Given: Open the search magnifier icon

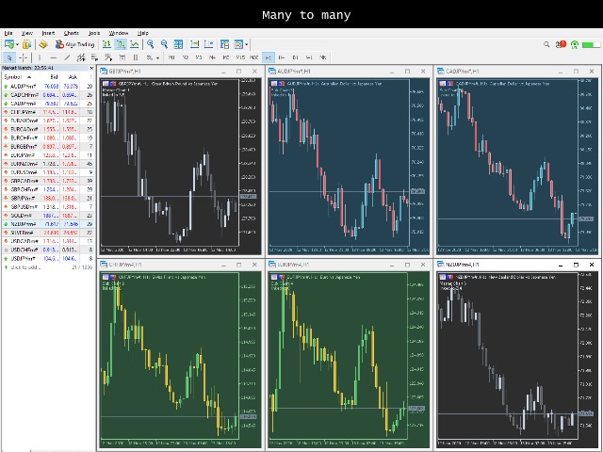Looking at the screenshot, I should coord(547,44).
